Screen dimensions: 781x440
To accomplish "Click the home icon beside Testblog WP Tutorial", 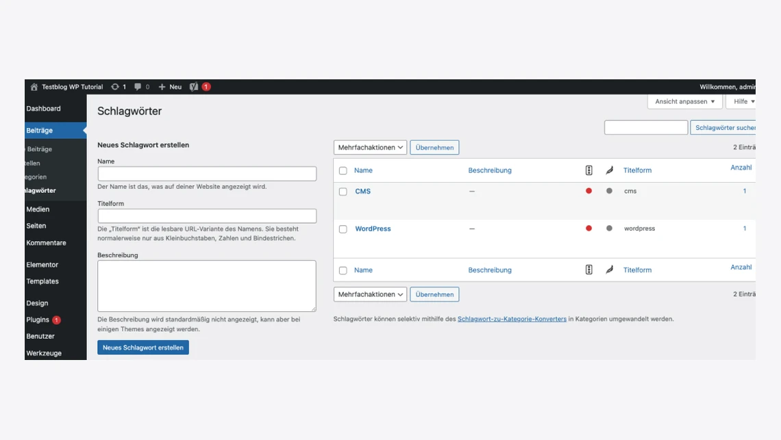I will pos(34,87).
